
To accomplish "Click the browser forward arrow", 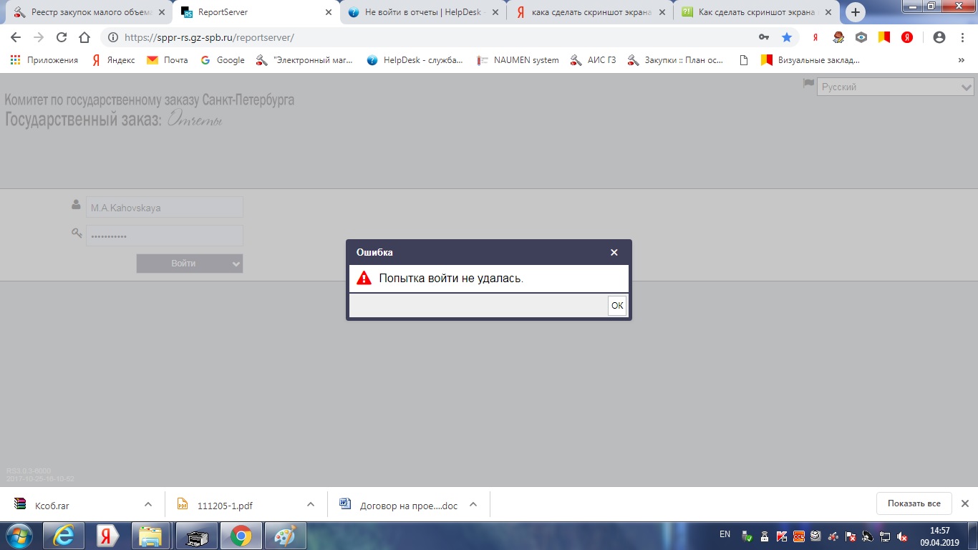I will coord(39,37).
